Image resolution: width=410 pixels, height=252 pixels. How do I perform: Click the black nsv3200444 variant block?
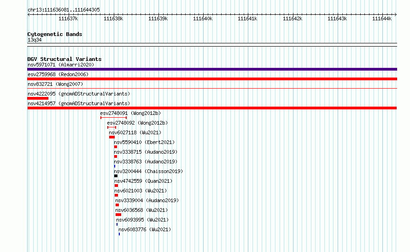point(116,176)
